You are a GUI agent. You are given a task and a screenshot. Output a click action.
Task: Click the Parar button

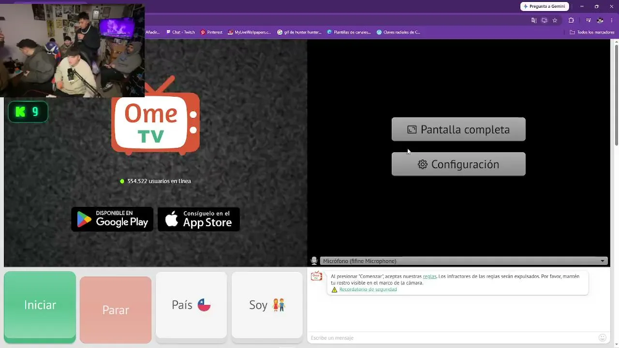pos(116,310)
